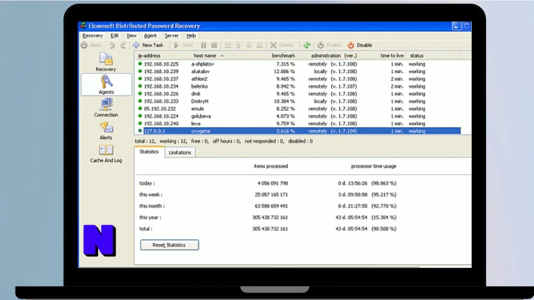This screenshot has width=534, height=300.
Task: Click the agent totals summary line
Action: click(x=223, y=141)
